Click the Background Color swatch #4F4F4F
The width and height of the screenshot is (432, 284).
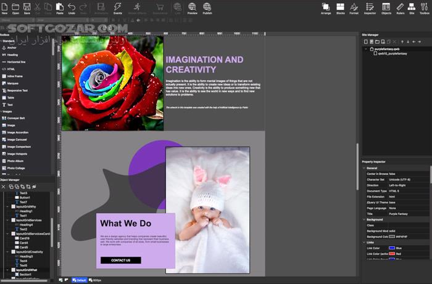pyautogui.click(x=392, y=237)
